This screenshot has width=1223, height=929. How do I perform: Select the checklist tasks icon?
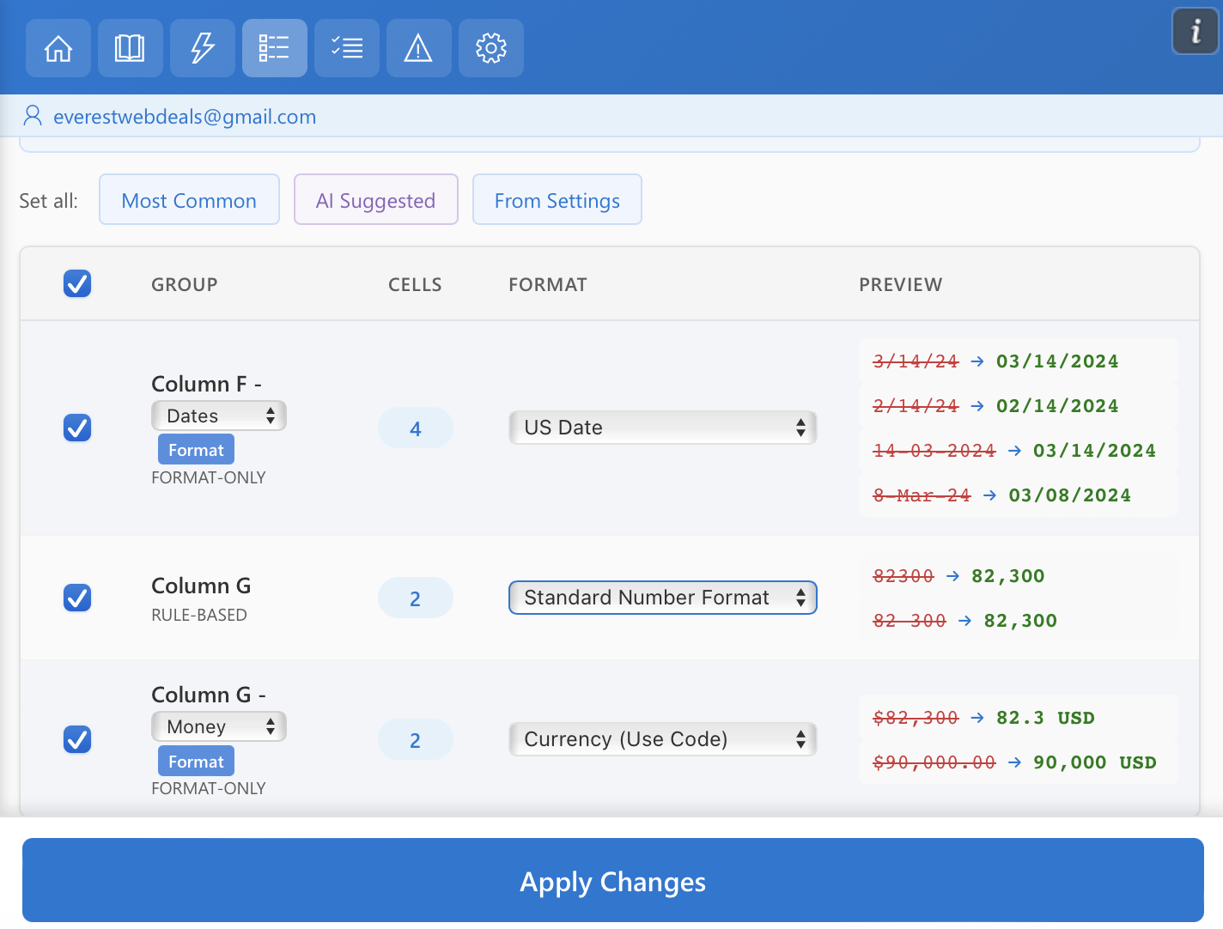coord(346,48)
